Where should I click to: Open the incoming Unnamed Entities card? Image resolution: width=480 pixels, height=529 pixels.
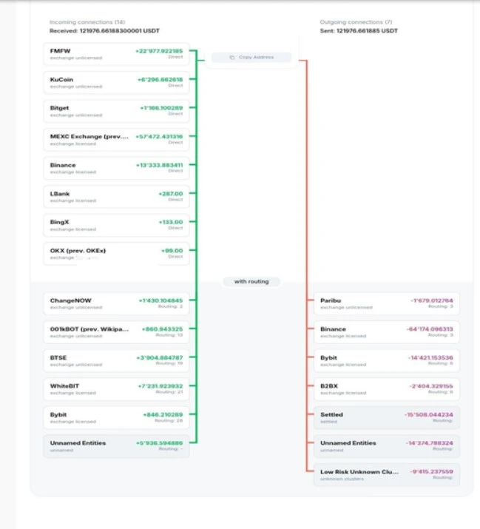(116, 446)
